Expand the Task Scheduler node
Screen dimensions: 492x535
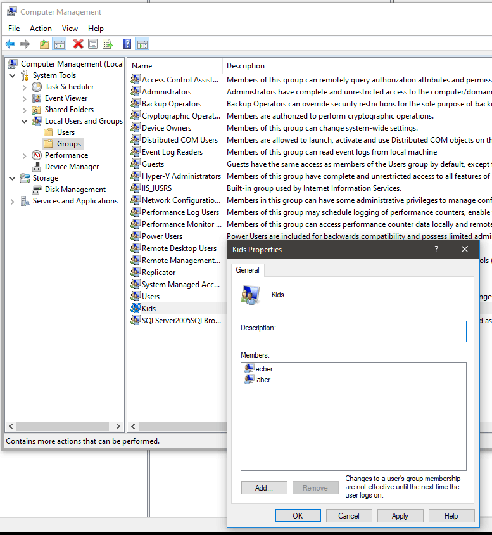pos(24,87)
